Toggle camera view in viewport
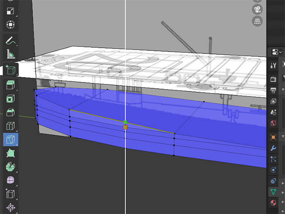 coord(257,9)
